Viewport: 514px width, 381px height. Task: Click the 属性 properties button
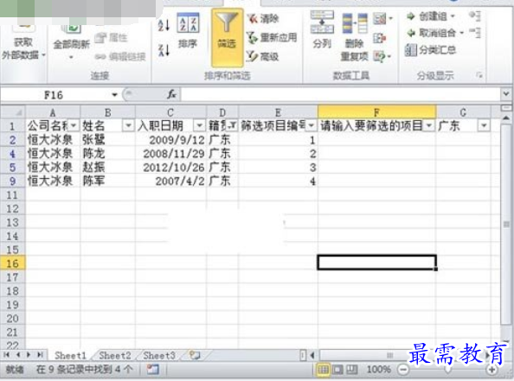point(111,38)
